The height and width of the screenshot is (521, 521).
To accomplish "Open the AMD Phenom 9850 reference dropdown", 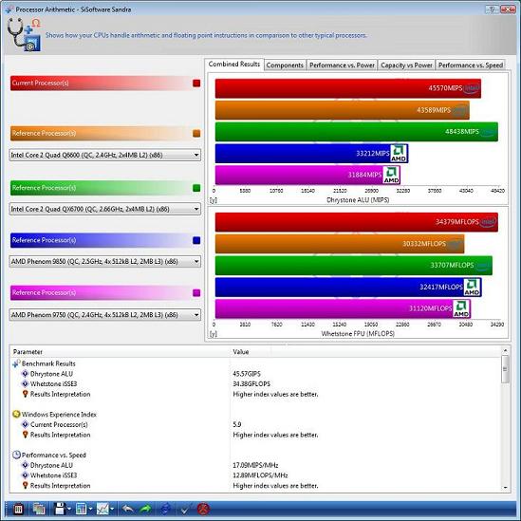I will coord(105,262).
